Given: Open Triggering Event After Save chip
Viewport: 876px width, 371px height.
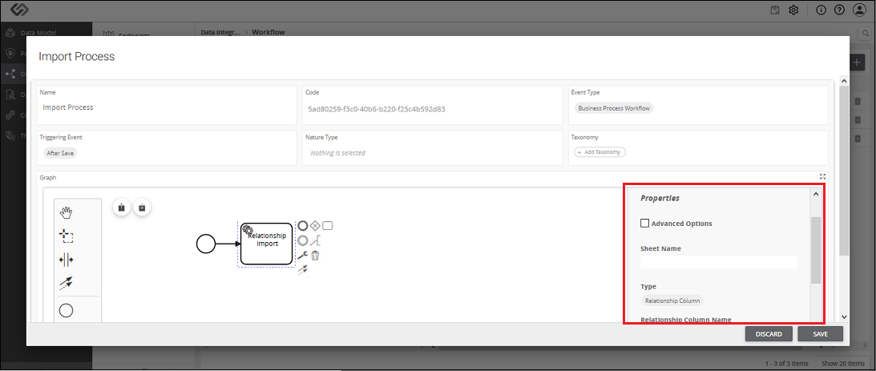Looking at the screenshot, I should (60, 152).
